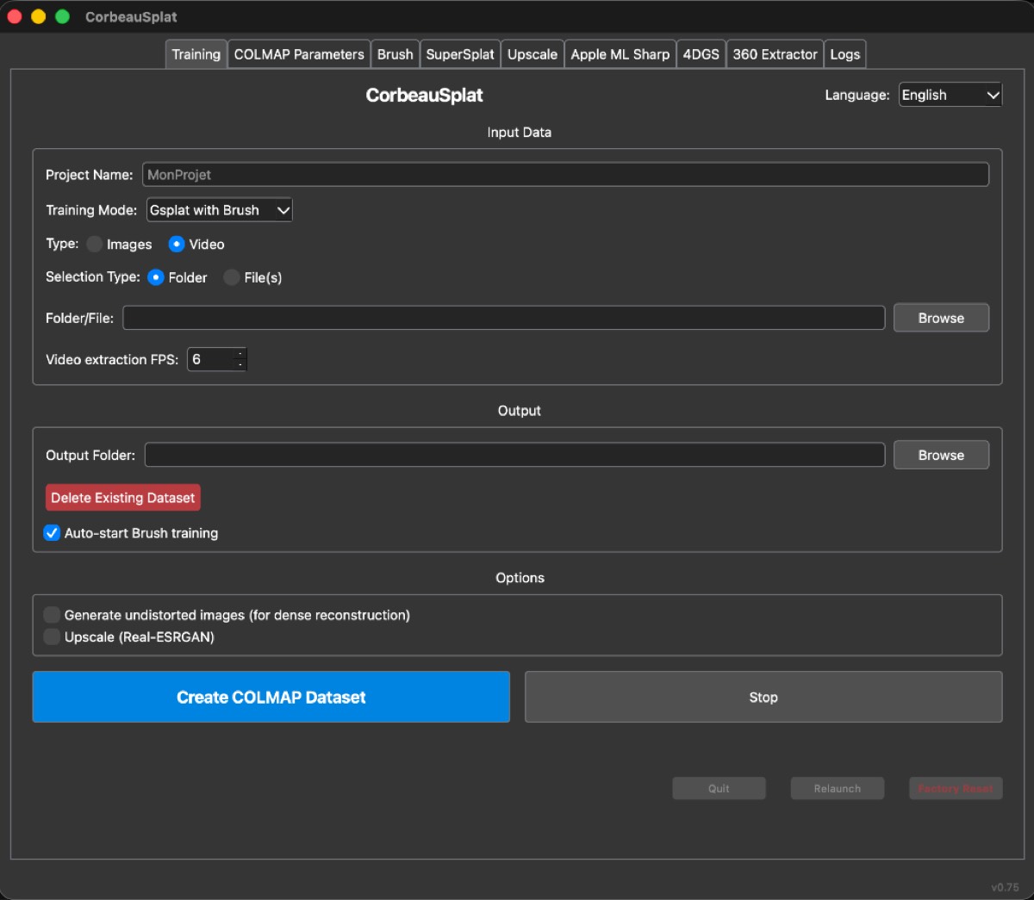Click the Create COLMAP Dataset button
This screenshot has width=1034, height=900.
tap(271, 698)
